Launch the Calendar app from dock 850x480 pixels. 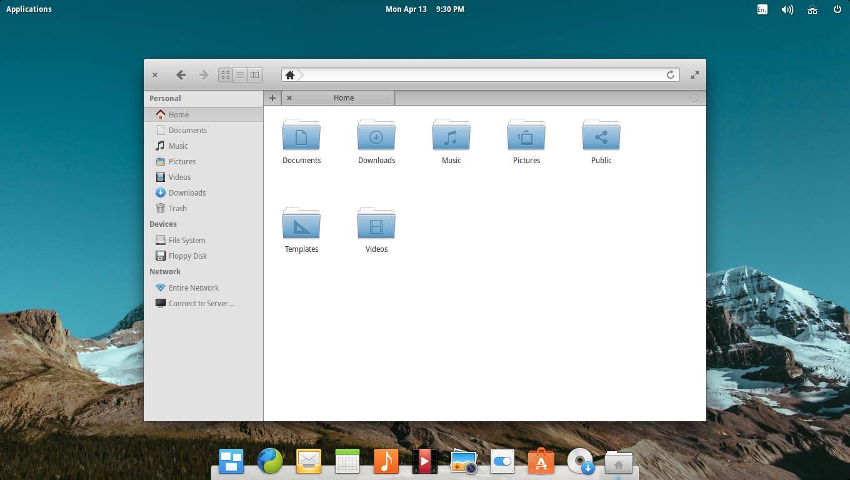tap(347, 462)
